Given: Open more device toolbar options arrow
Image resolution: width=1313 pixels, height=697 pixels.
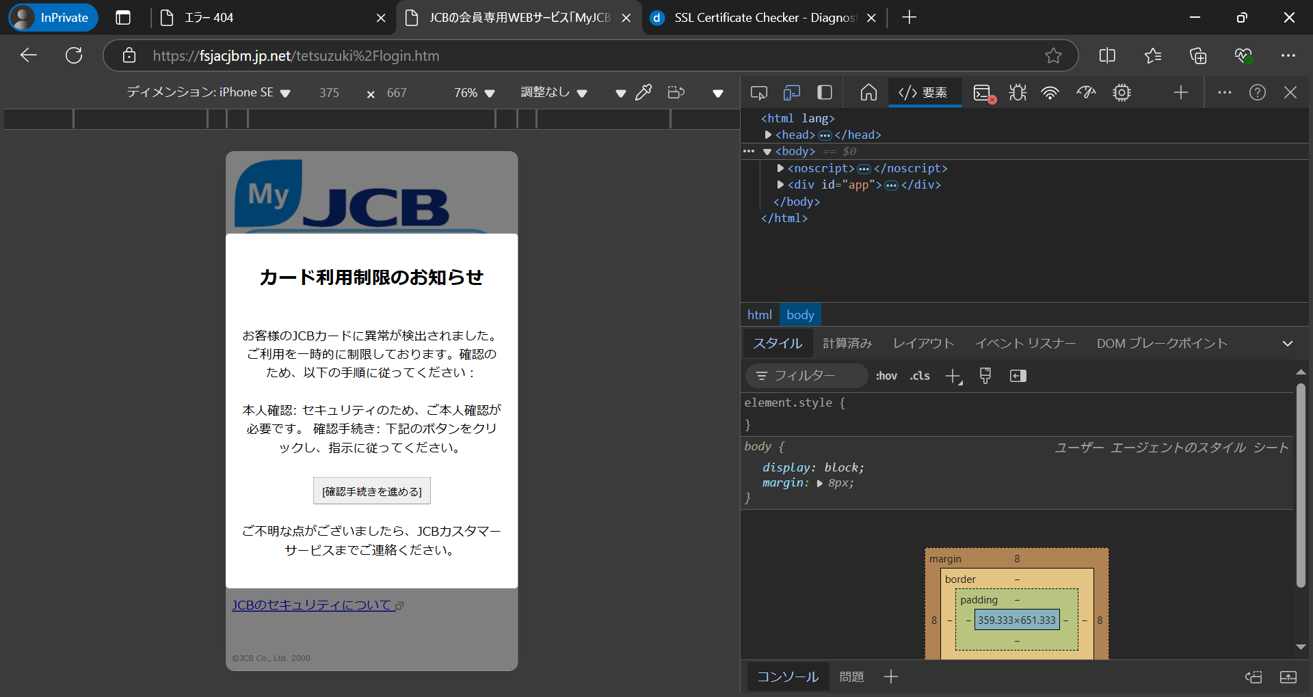Looking at the screenshot, I should pos(718,94).
